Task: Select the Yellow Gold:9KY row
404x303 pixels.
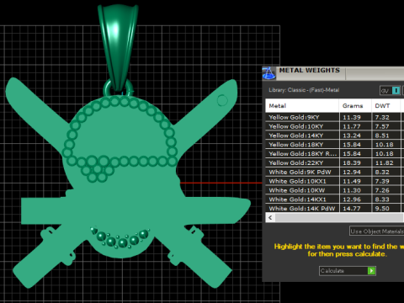Action: coord(335,117)
